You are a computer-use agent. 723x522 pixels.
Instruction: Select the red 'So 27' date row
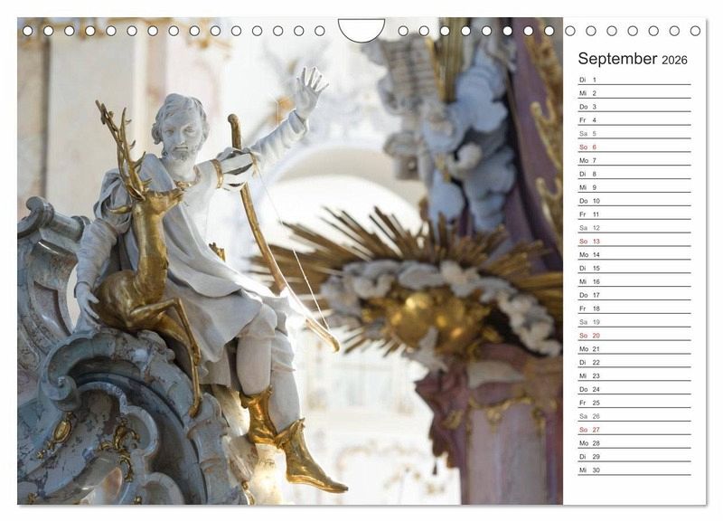click(634, 430)
